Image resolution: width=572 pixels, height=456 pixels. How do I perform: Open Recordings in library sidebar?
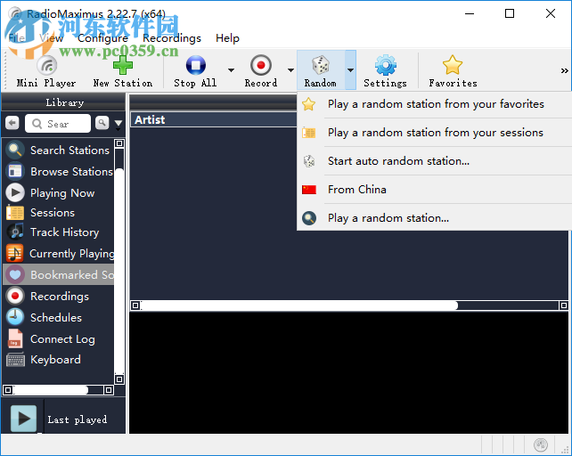59,296
